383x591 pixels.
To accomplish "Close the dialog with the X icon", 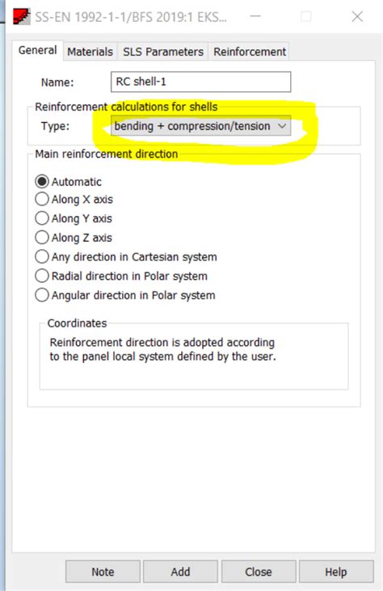I will coord(357,17).
